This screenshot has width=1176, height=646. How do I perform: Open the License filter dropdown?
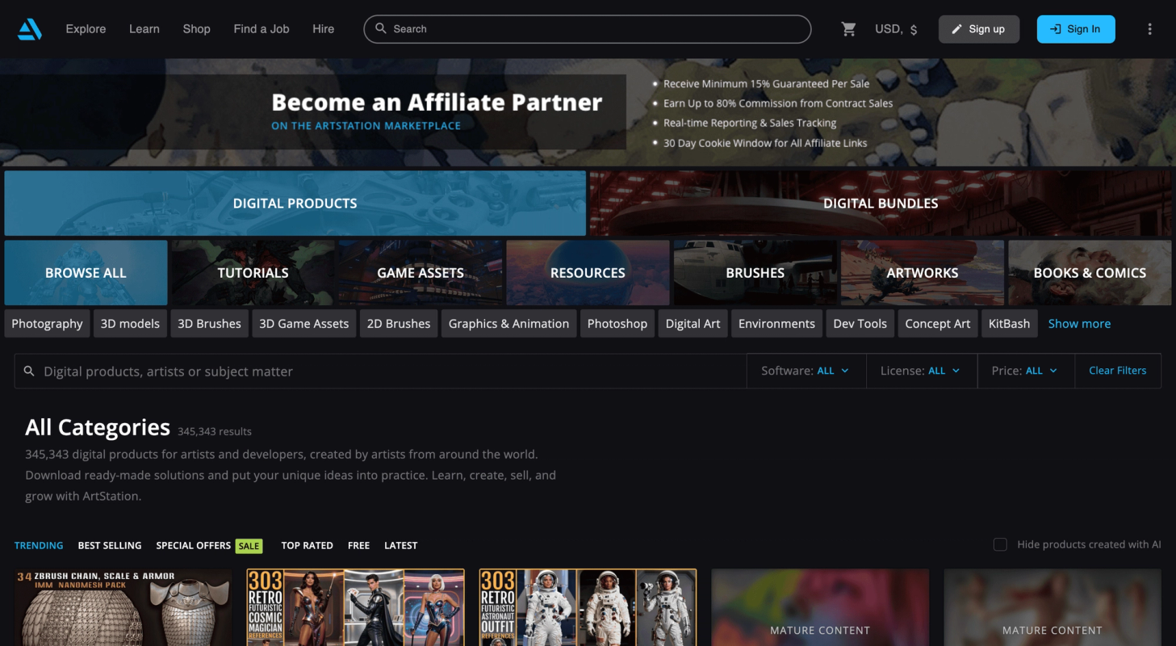click(921, 371)
